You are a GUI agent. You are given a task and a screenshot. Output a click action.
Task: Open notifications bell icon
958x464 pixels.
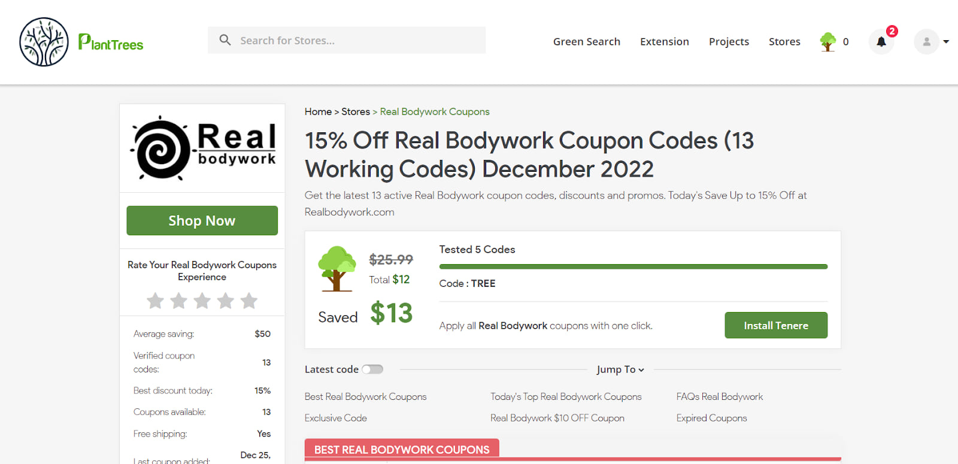[881, 42]
